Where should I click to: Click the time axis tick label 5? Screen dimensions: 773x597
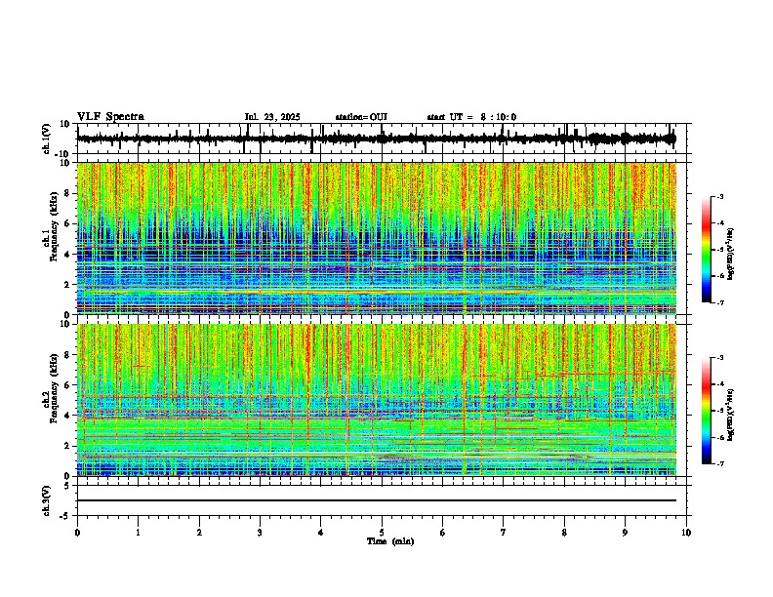382,533
